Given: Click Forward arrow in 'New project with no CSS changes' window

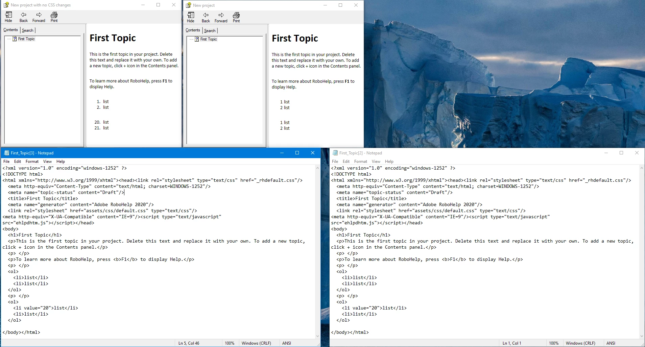Looking at the screenshot, I should click(39, 15).
